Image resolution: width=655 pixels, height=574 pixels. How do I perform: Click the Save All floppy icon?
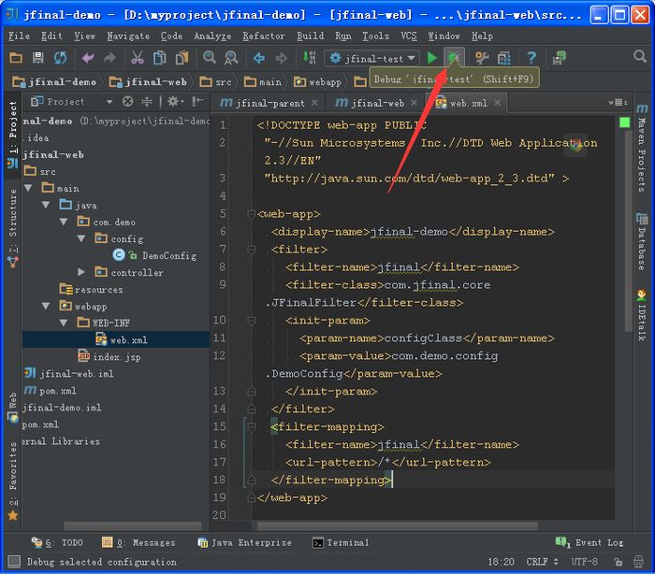coord(37,58)
